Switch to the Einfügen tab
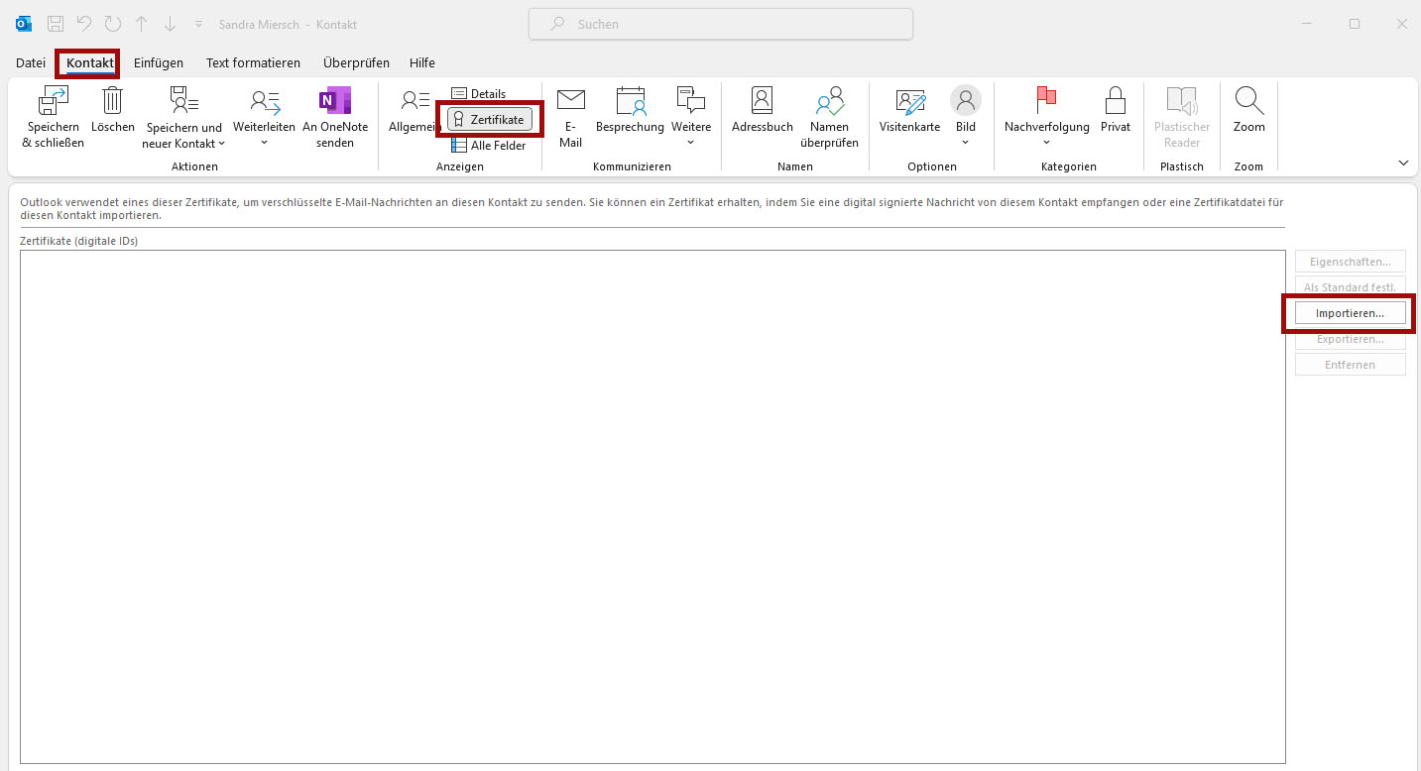This screenshot has height=771, width=1421. (x=159, y=62)
